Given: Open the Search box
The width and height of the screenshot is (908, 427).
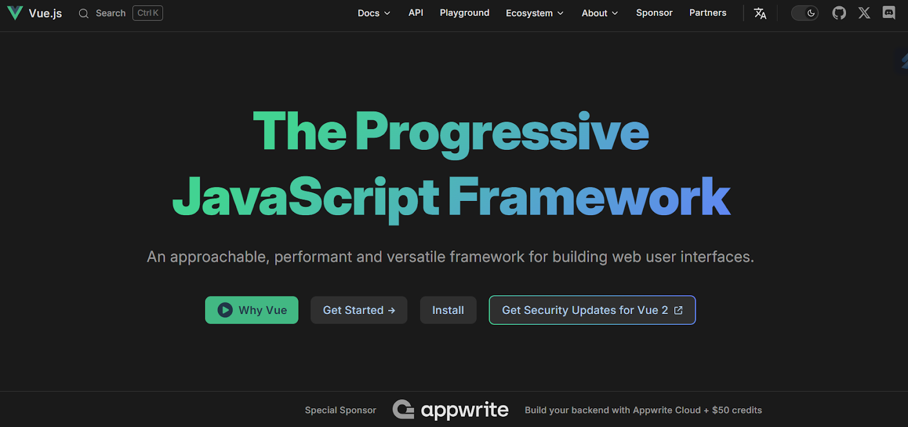Looking at the screenshot, I should (120, 13).
